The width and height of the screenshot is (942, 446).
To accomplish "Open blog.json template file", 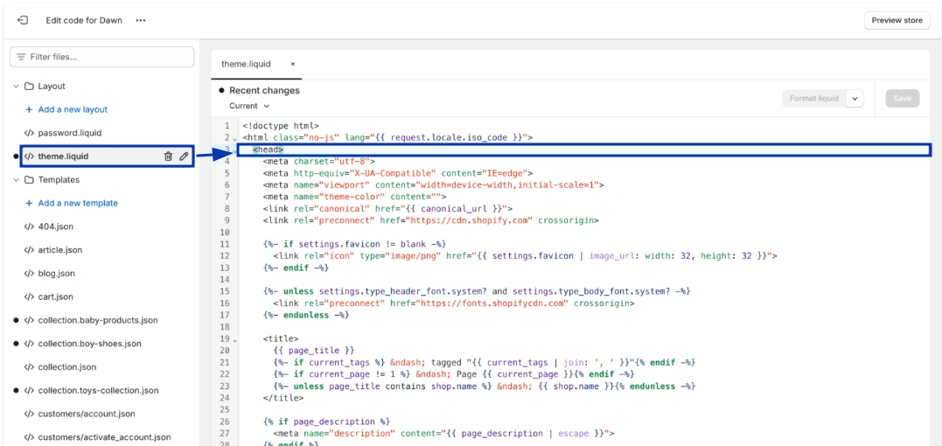I will point(57,273).
